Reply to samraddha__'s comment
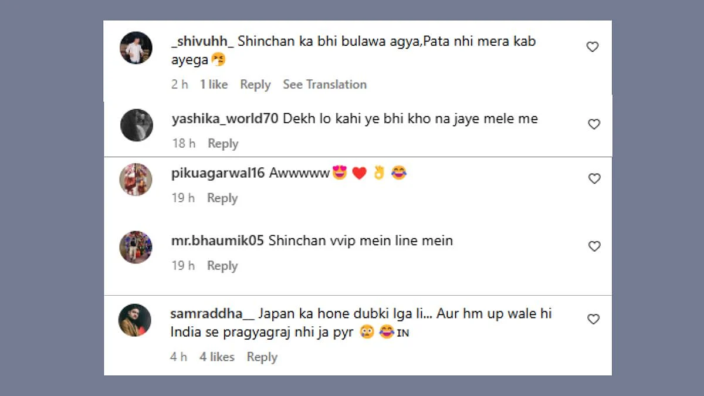This screenshot has width=704, height=396. tap(262, 357)
